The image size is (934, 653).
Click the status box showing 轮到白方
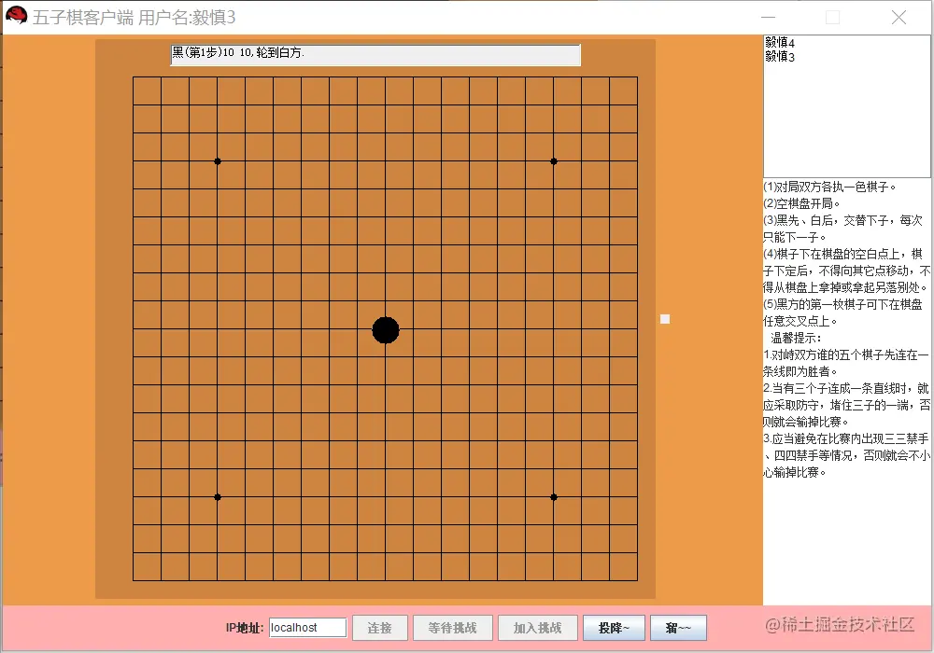tap(374, 55)
